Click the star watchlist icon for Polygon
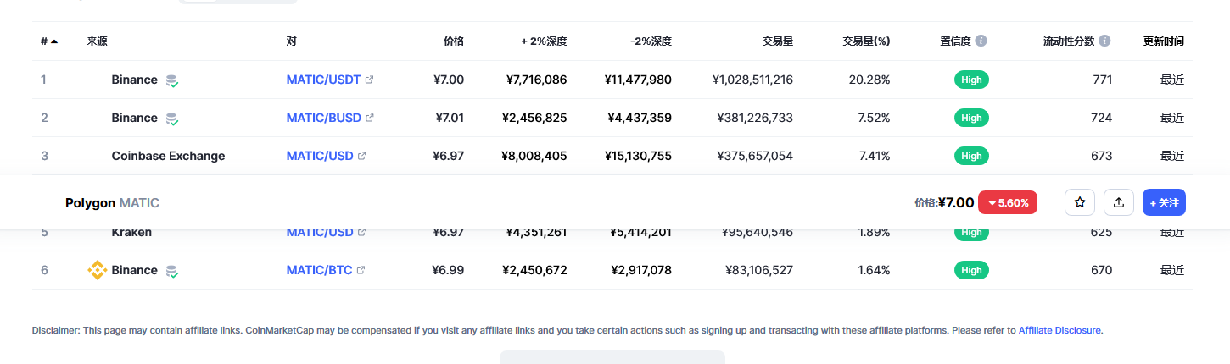 click(x=1080, y=202)
